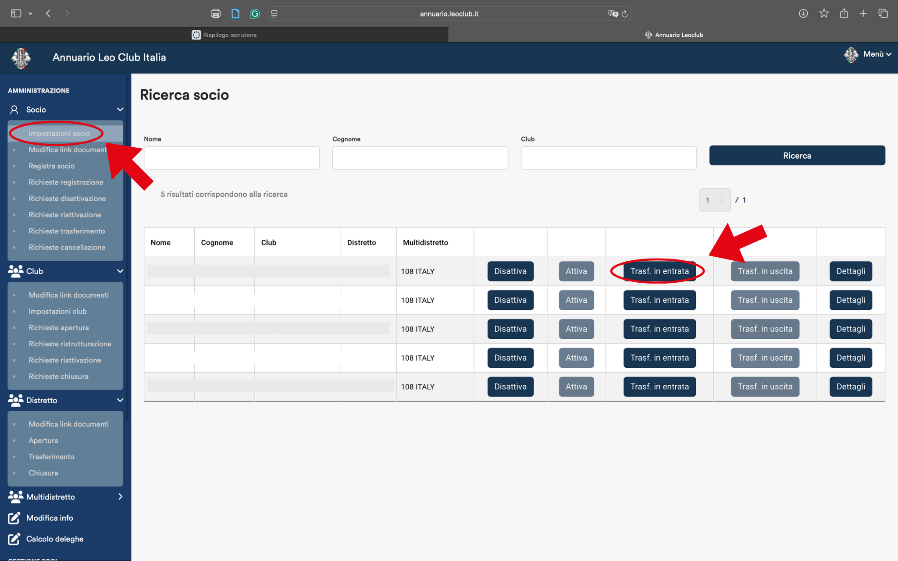The height and width of the screenshot is (561, 898).
Task: Click the page number stepper arrows
Action: click(720, 200)
